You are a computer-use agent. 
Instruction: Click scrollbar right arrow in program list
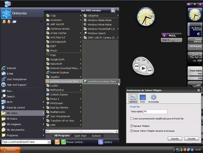pos(117,132)
